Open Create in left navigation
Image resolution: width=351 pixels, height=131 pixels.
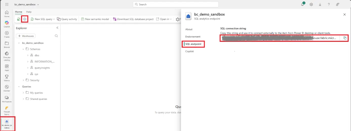coord(7,34)
